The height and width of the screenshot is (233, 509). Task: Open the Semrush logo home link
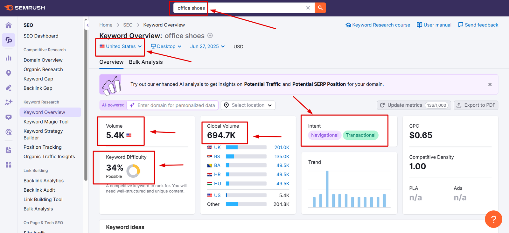pos(25,8)
